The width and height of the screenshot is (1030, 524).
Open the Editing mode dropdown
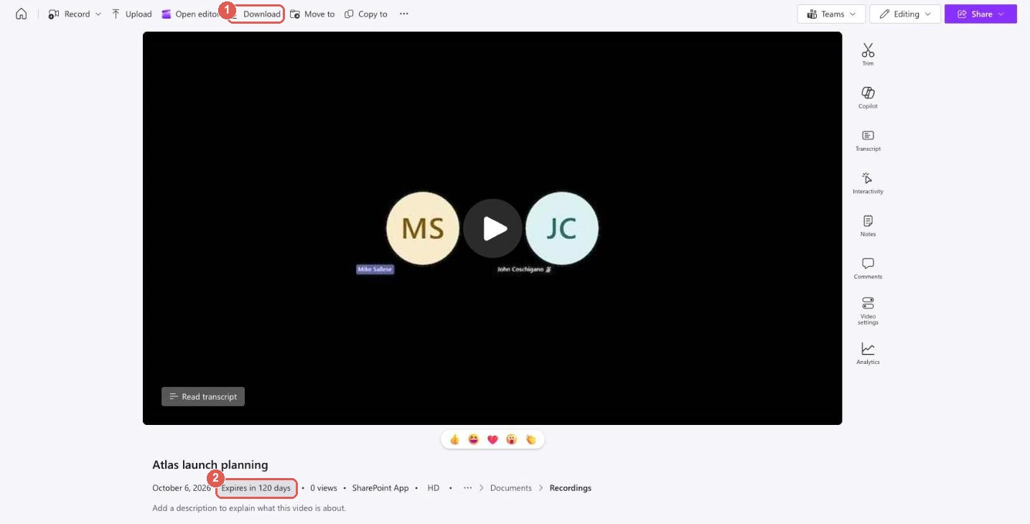pos(905,14)
